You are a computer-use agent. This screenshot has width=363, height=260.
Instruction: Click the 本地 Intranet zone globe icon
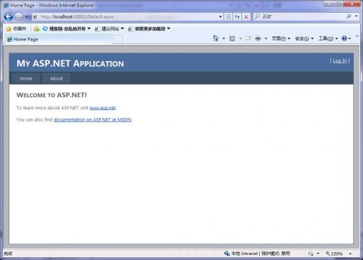227,254
